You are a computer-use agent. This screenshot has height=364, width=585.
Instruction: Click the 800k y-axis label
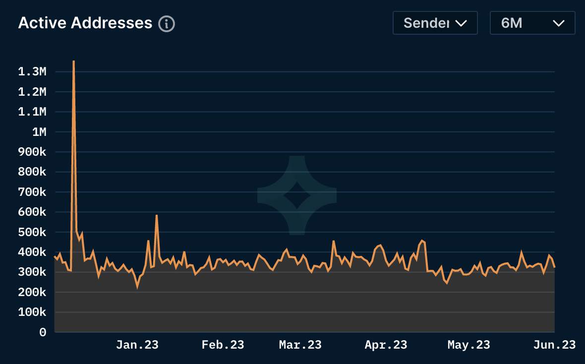coord(32,172)
